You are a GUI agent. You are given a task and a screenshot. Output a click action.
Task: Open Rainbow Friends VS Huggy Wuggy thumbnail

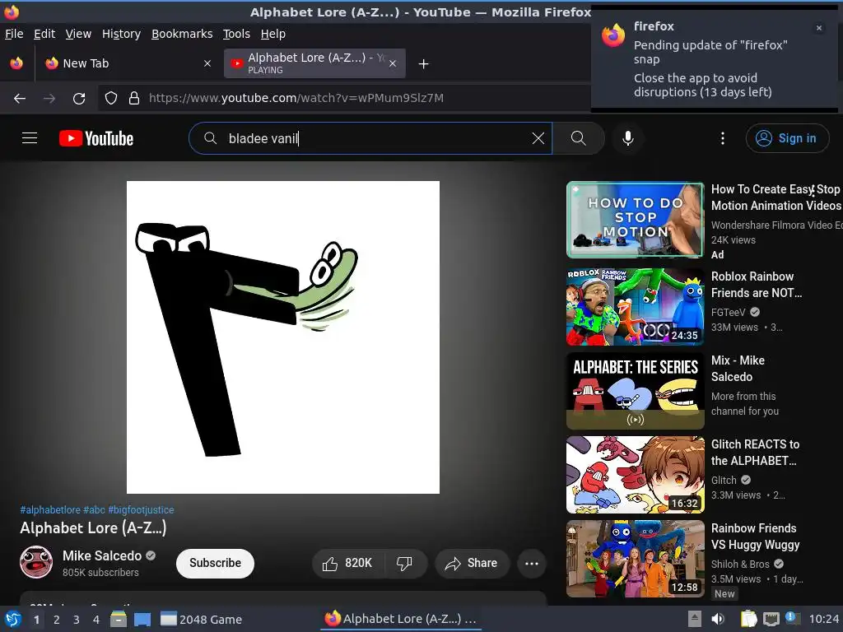click(x=635, y=559)
